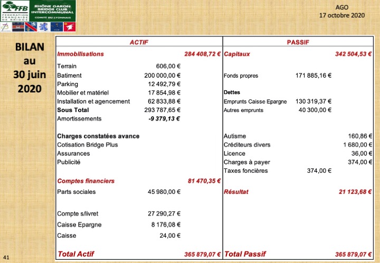380x263 pixels.
Task: Select the Installation et agencement label
Action: click(93, 101)
